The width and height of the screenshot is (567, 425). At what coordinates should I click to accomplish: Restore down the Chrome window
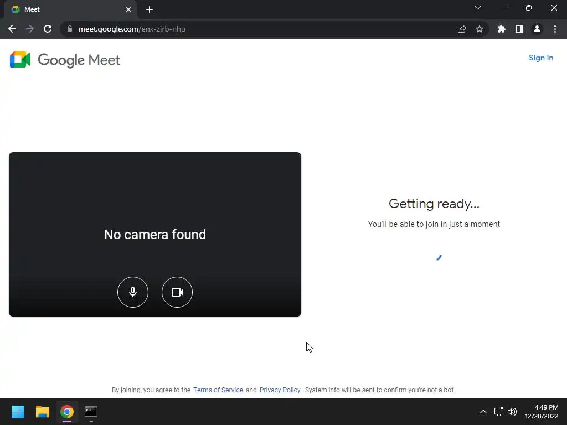529,8
